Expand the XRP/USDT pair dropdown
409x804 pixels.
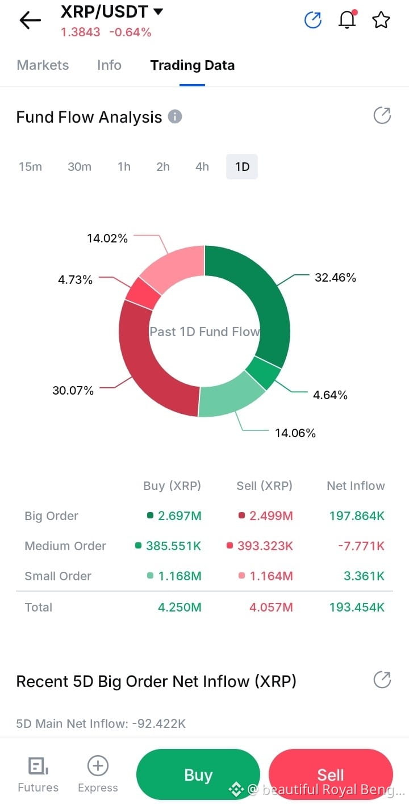coord(158,11)
